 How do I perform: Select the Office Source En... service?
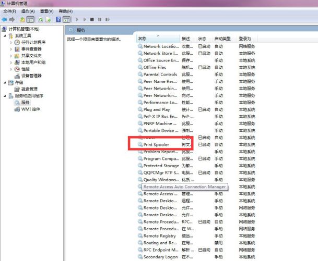pos(161,60)
